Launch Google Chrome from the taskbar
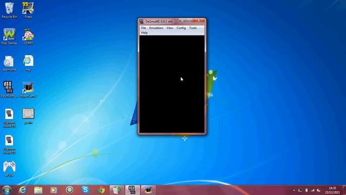The width and height of the screenshot is (346, 195). pyautogui.click(x=101, y=190)
